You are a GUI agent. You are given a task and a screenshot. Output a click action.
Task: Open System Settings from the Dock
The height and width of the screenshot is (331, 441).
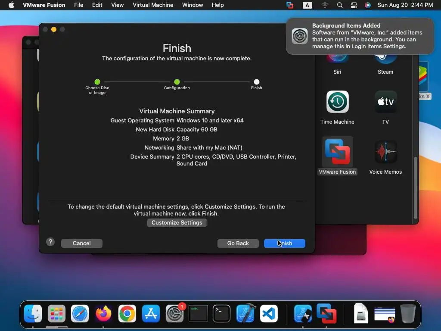pyautogui.click(x=174, y=313)
